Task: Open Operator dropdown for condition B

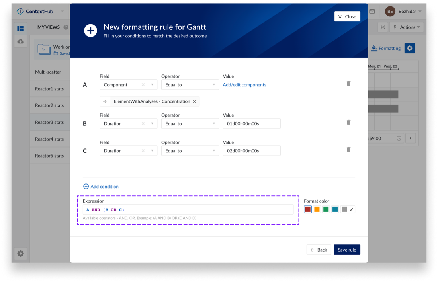Action: (x=214, y=124)
